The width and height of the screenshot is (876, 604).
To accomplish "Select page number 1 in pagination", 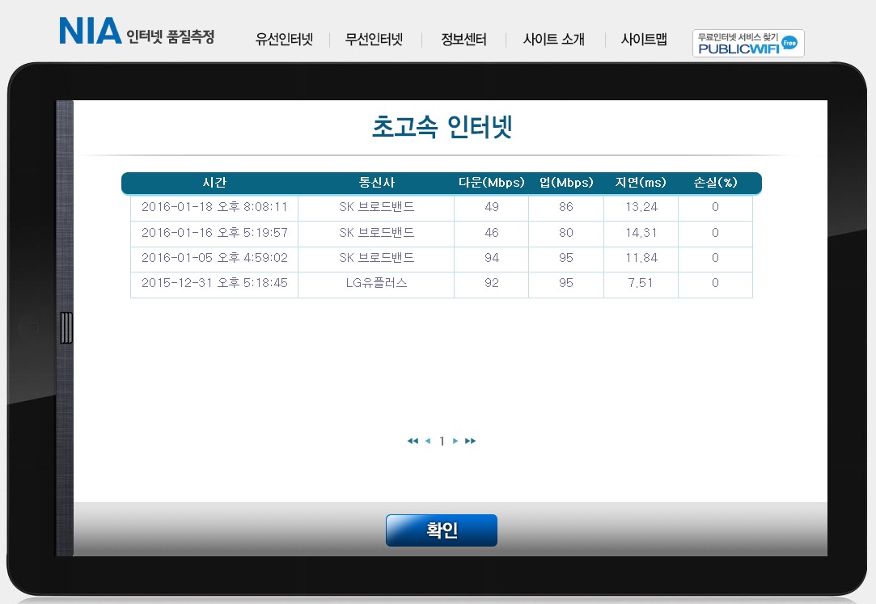I will (442, 441).
